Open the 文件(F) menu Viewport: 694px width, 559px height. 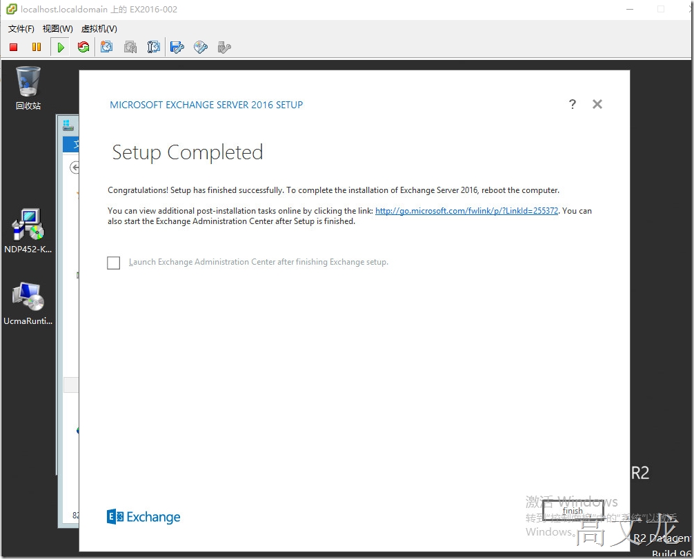(21, 29)
